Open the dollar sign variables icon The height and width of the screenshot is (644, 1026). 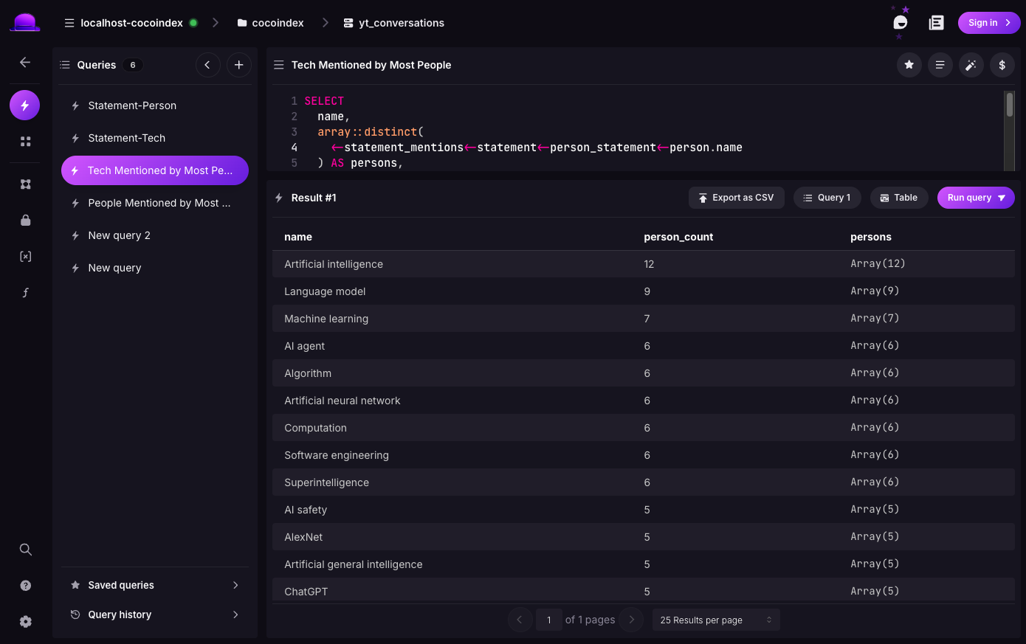coord(1002,65)
